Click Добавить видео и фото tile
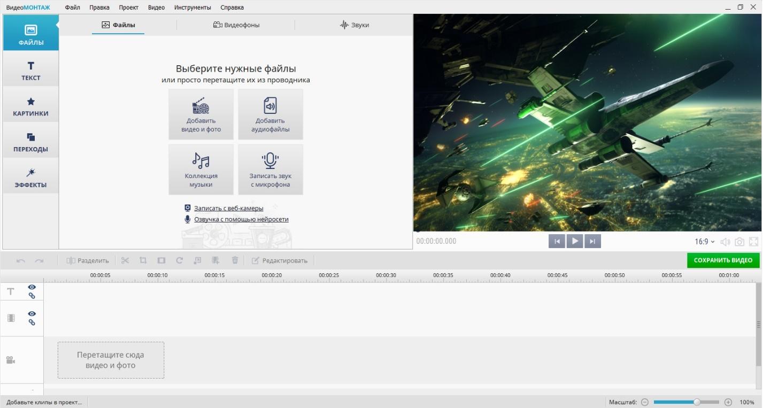 tap(201, 114)
